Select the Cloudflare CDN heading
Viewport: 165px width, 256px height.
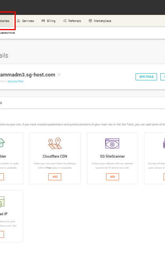(55, 156)
